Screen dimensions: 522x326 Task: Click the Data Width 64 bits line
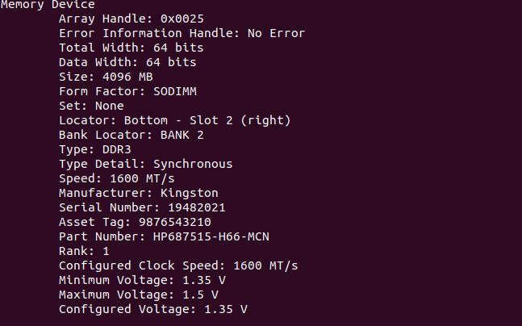coord(127,62)
